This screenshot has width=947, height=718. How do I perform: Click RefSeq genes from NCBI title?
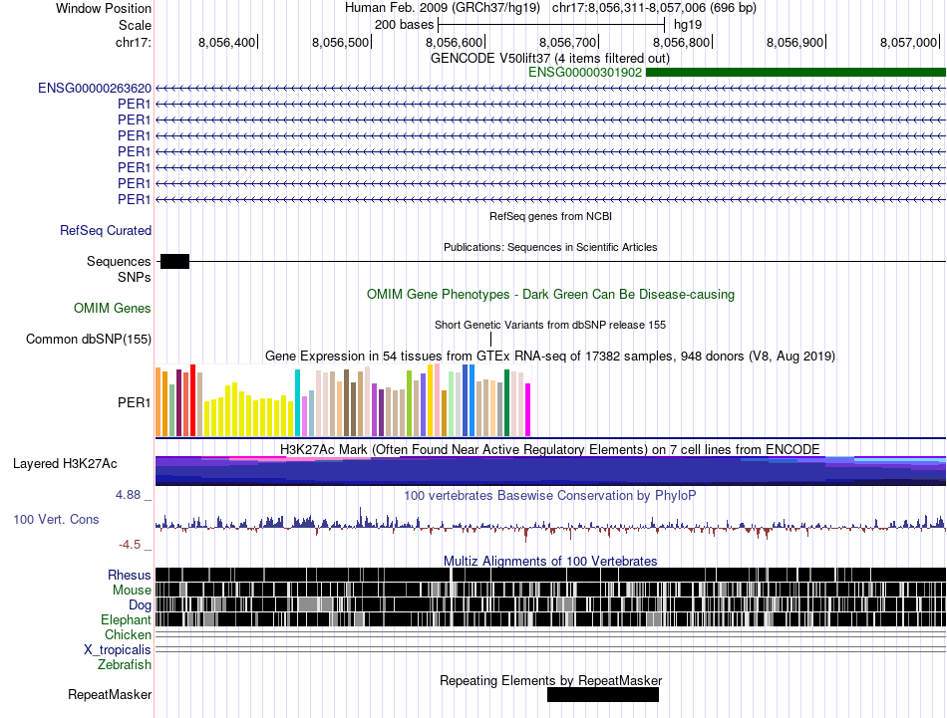click(550, 216)
